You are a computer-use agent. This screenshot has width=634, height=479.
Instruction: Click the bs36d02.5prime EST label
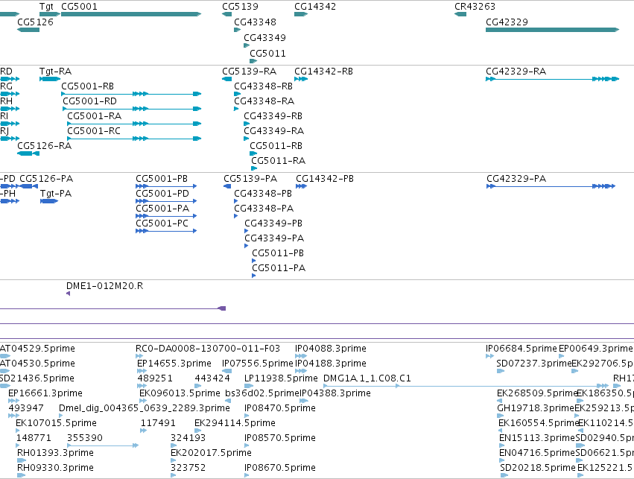261,394
